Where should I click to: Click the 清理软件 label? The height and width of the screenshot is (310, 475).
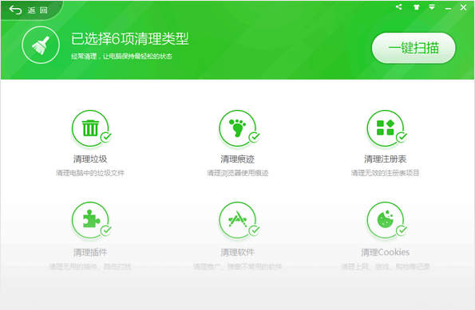point(238,253)
